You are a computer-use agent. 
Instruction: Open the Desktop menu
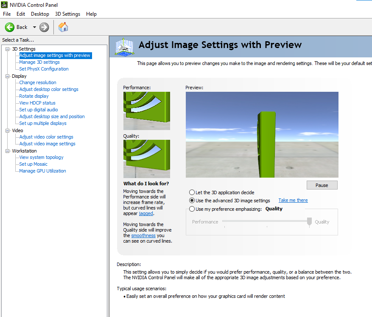pyautogui.click(x=40, y=14)
